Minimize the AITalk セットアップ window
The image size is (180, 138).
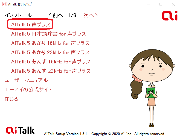149,4
